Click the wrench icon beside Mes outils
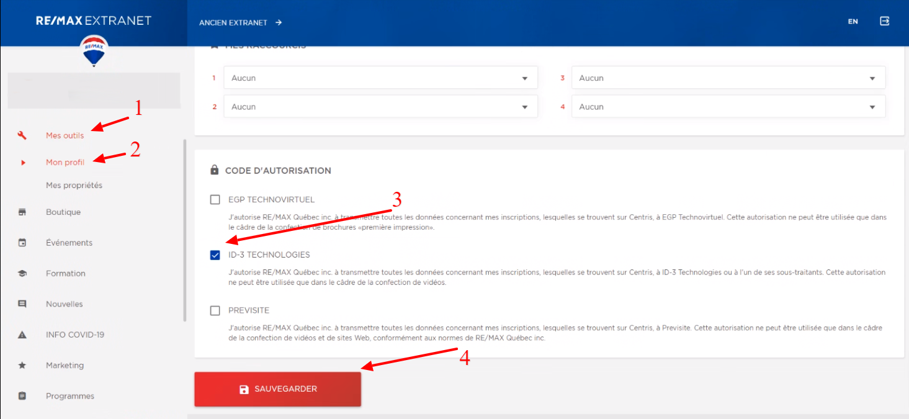Screen dimensions: 909x419 click(x=22, y=135)
